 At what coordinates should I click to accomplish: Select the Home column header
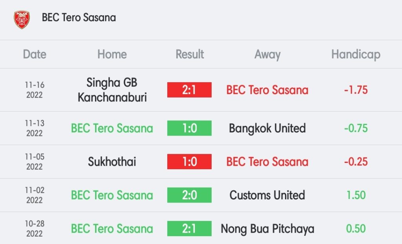[112, 54]
